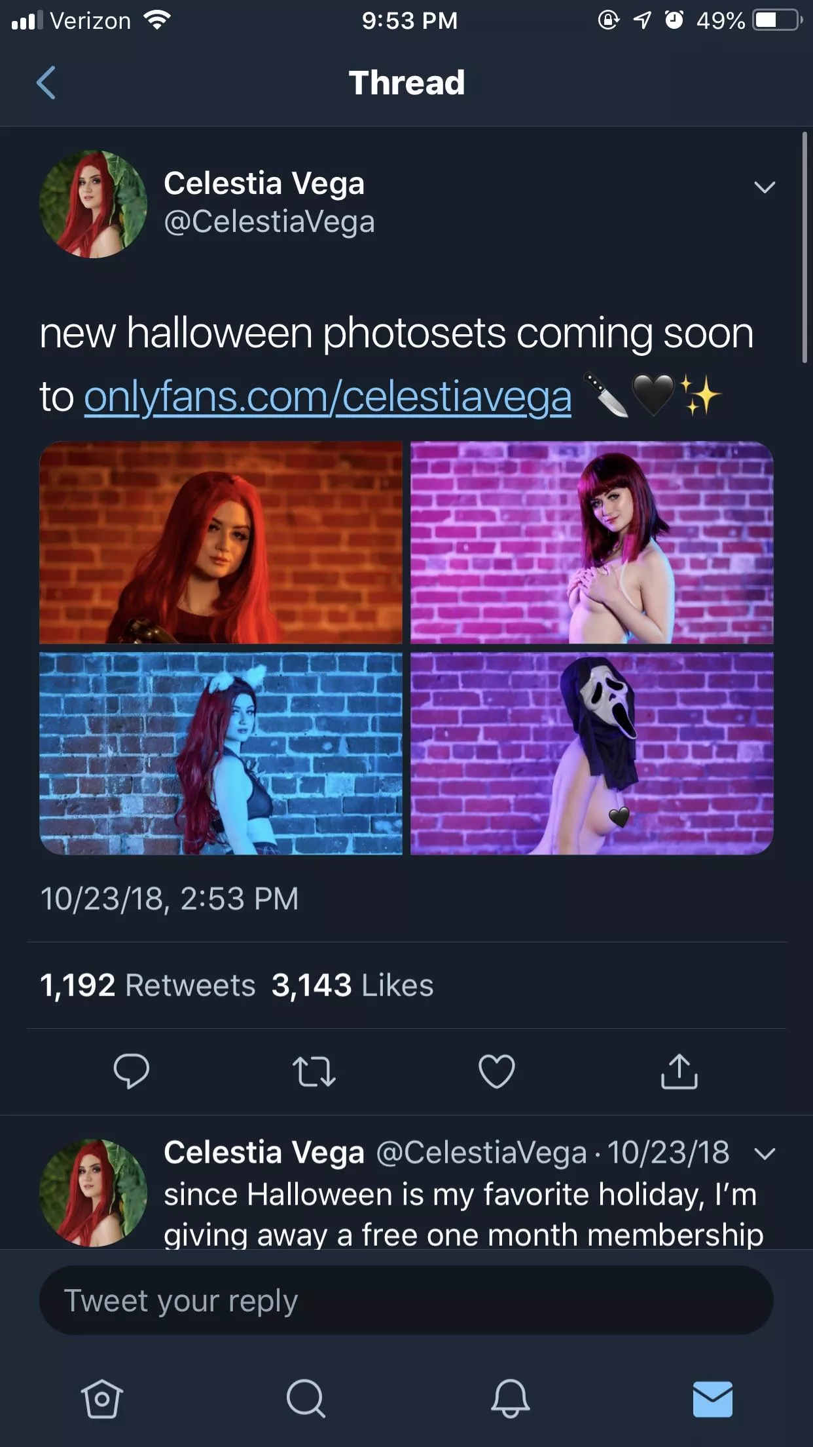This screenshot has height=1447, width=813.
Task: View the 3,143 Likes list
Action: [x=352, y=985]
